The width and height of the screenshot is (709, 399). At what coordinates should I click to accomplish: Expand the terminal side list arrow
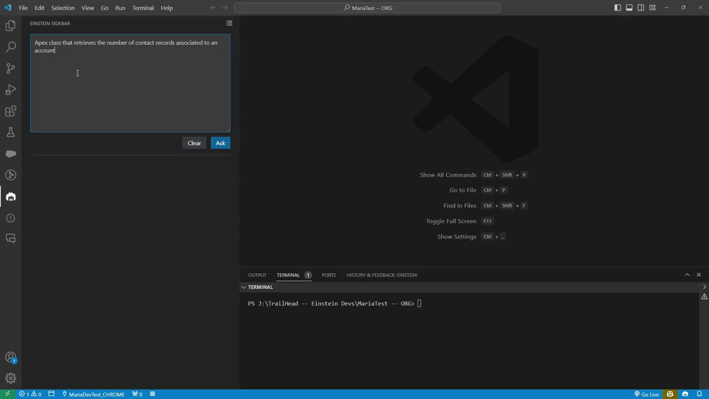(x=704, y=287)
